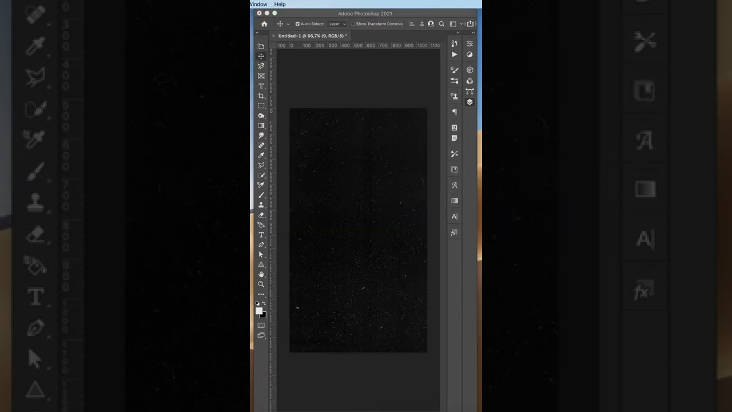The height and width of the screenshot is (412, 732).
Task: Open the Paragraph panel icon
Action: [454, 112]
